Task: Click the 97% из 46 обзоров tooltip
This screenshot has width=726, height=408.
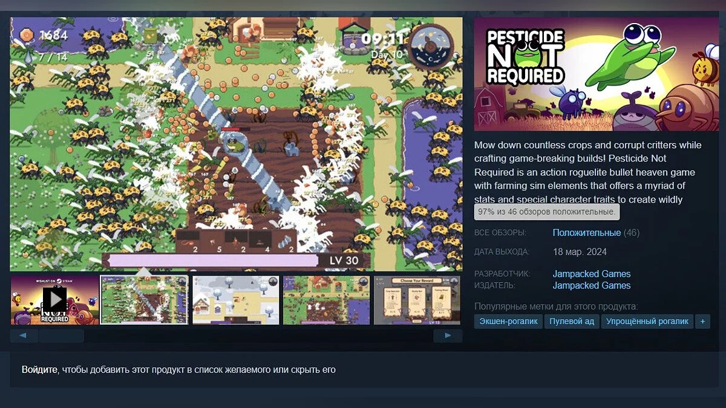Action: click(547, 212)
